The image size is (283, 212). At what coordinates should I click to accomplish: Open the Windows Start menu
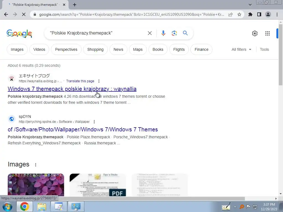[x=7, y=206]
